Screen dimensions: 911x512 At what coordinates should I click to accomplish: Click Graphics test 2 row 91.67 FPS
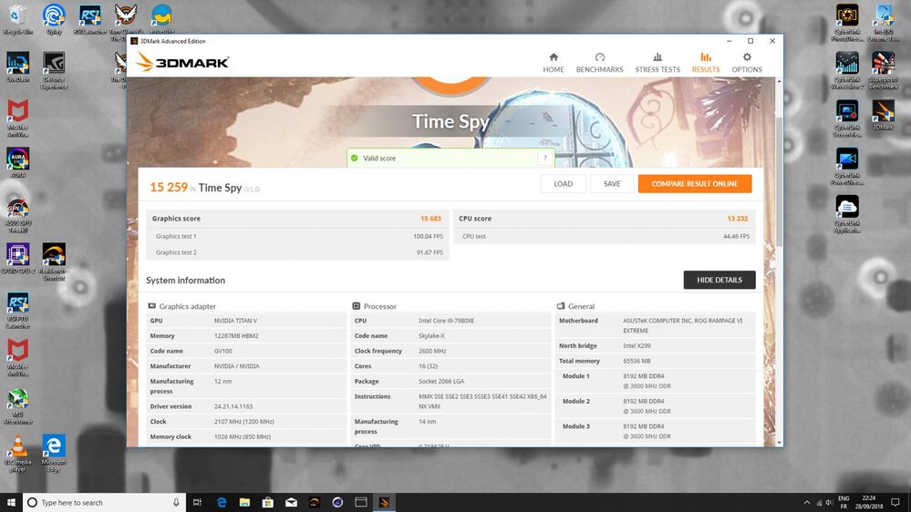click(x=297, y=252)
